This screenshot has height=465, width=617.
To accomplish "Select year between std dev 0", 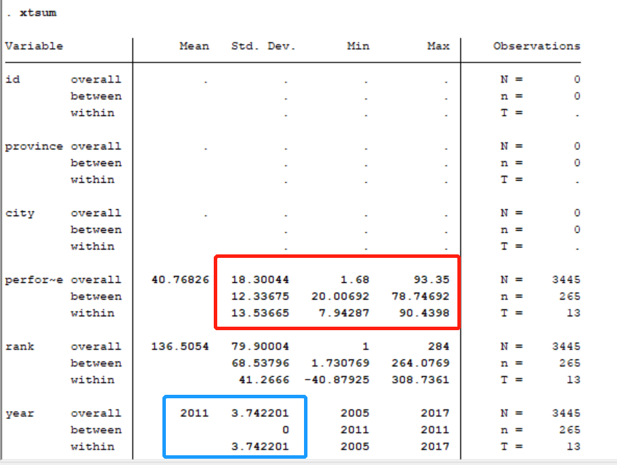I will [x=286, y=430].
